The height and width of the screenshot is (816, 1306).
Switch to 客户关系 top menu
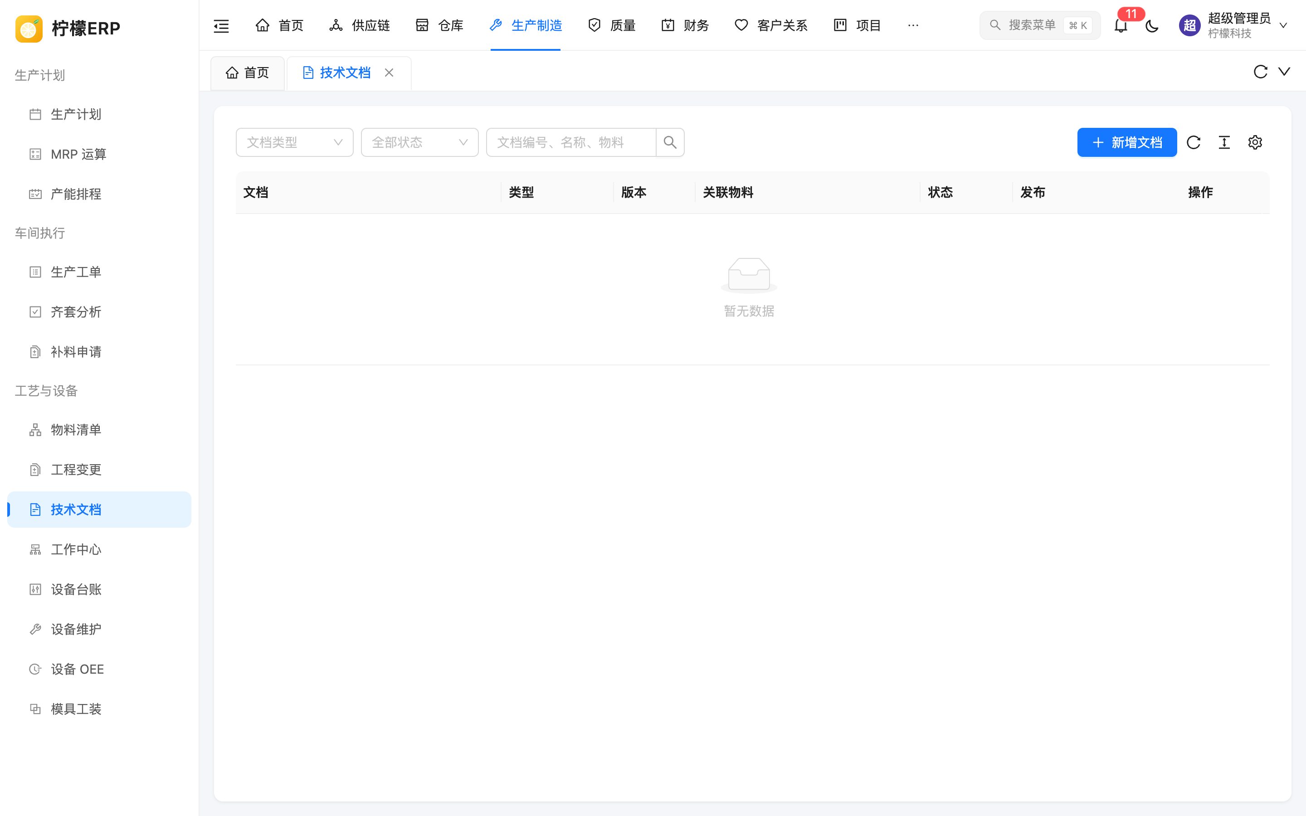point(770,25)
